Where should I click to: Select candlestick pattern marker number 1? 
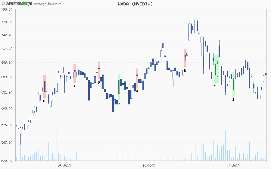point(233,100)
